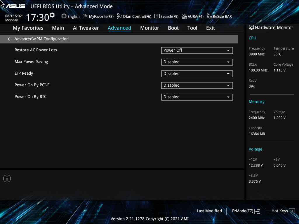Open the Power On By PCI-E dropdown
Viewport: 299px width, 224px height.
pos(197,85)
